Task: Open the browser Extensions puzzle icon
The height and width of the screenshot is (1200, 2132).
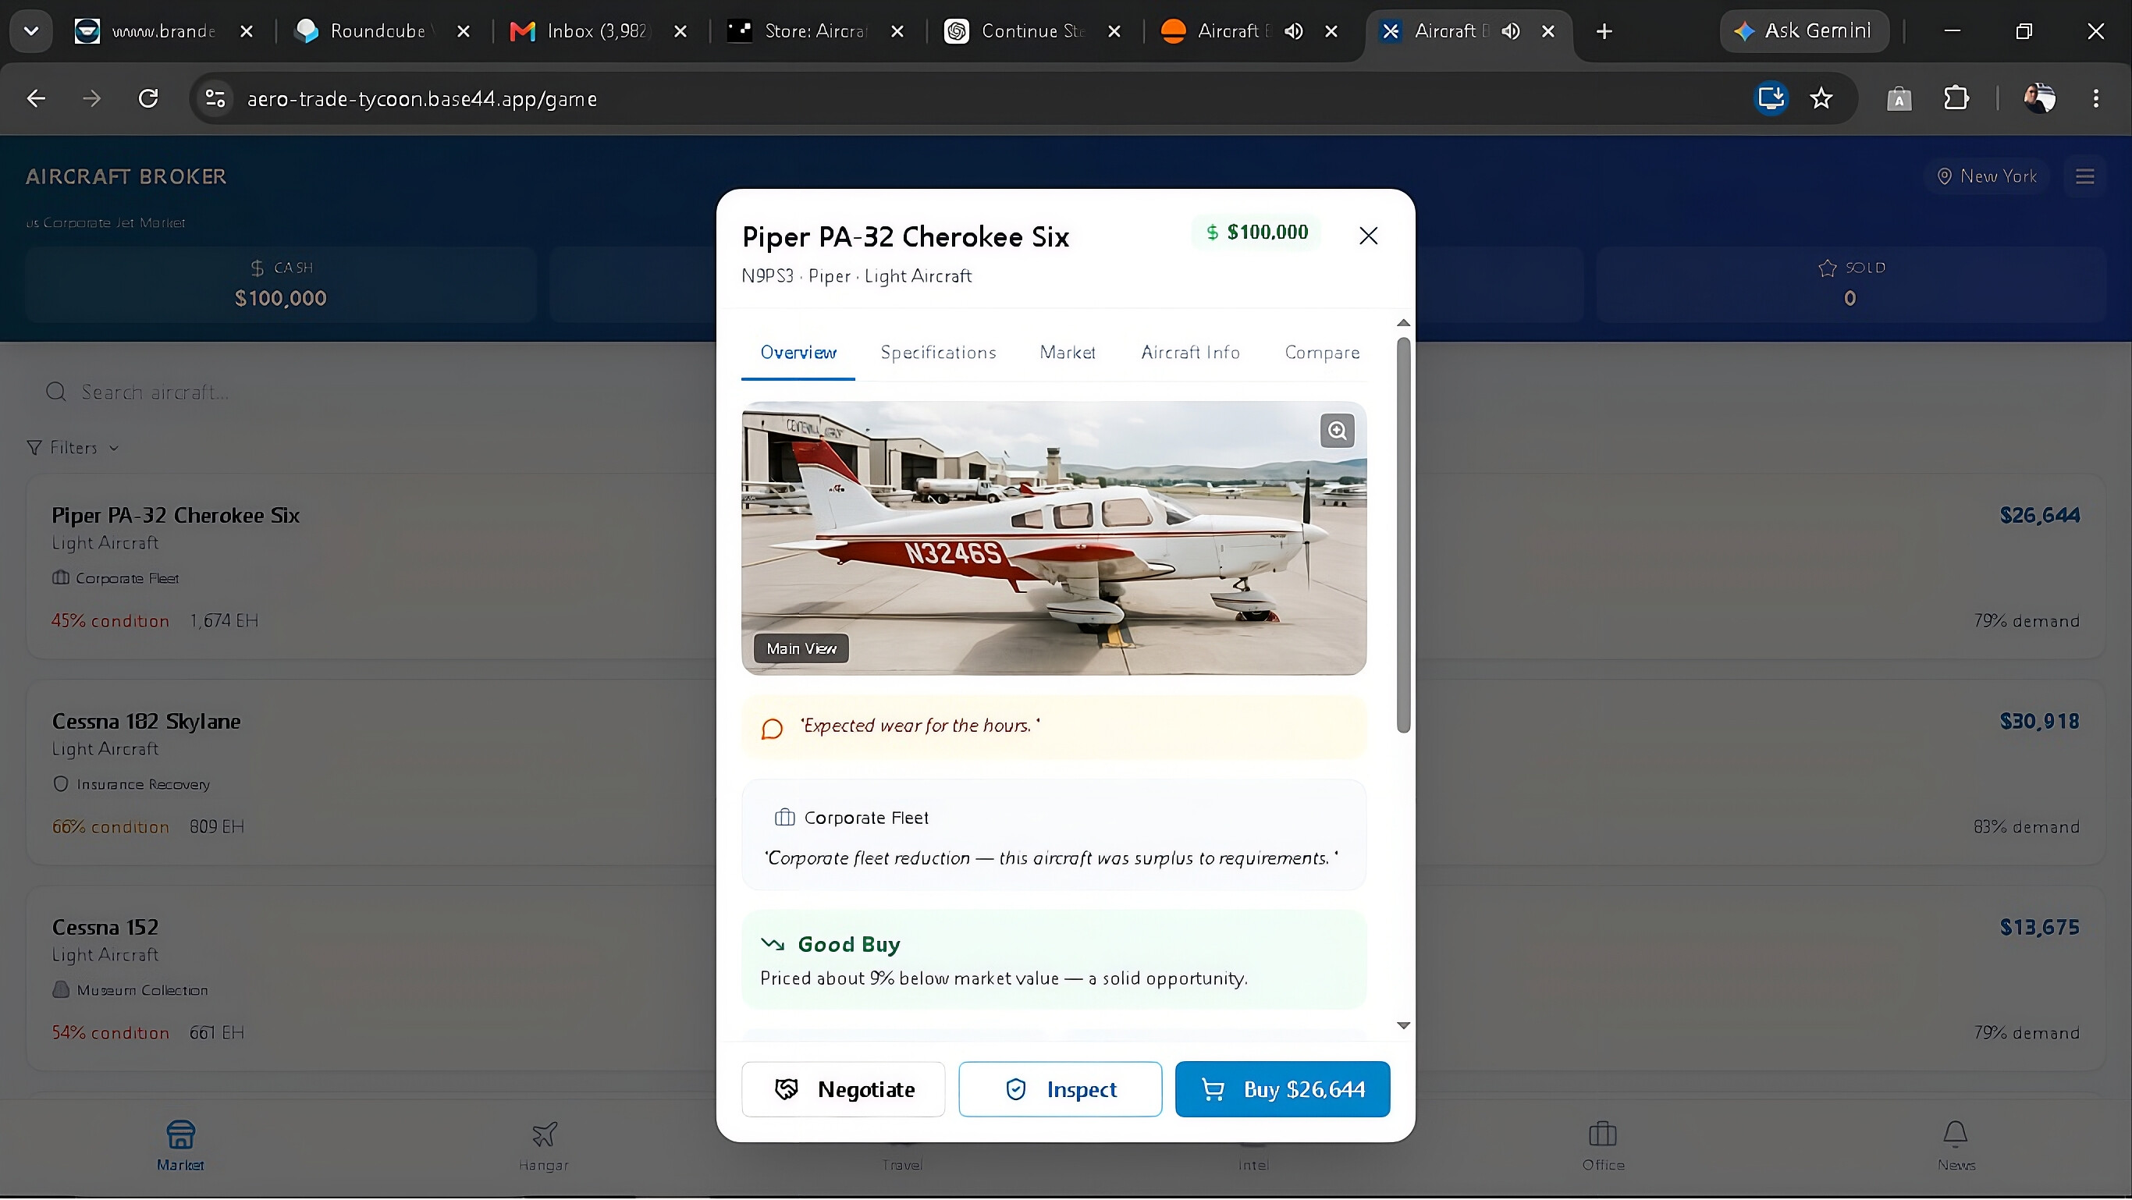Action: point(1956,98)
